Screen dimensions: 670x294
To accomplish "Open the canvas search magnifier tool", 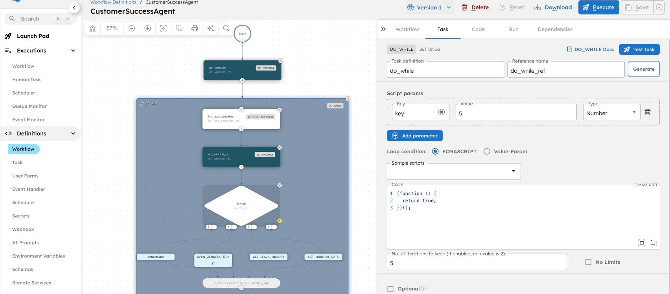I will pyautogui.click(x=226, y=28).
